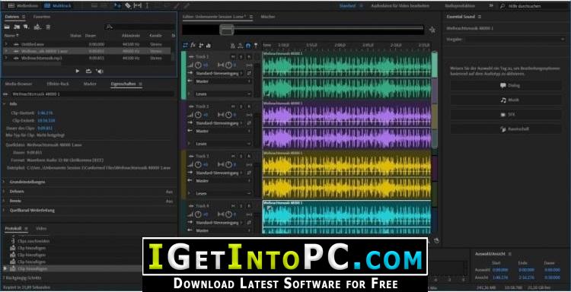Toggle the fx effects view above tracks
The width and height of the screenshot is (571, 292).
(193, 45)
